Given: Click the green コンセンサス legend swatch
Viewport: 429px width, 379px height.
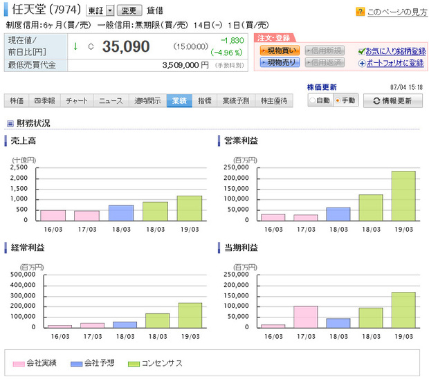Looking at the screenshot, I should pyautogui.click(x=134, y=364).
